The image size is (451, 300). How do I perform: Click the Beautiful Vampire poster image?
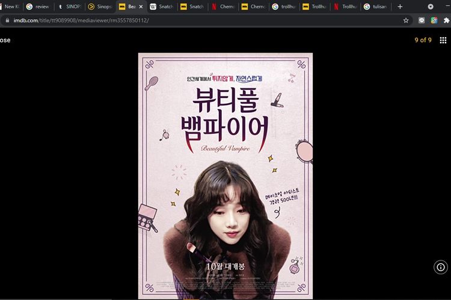point(226,175)
